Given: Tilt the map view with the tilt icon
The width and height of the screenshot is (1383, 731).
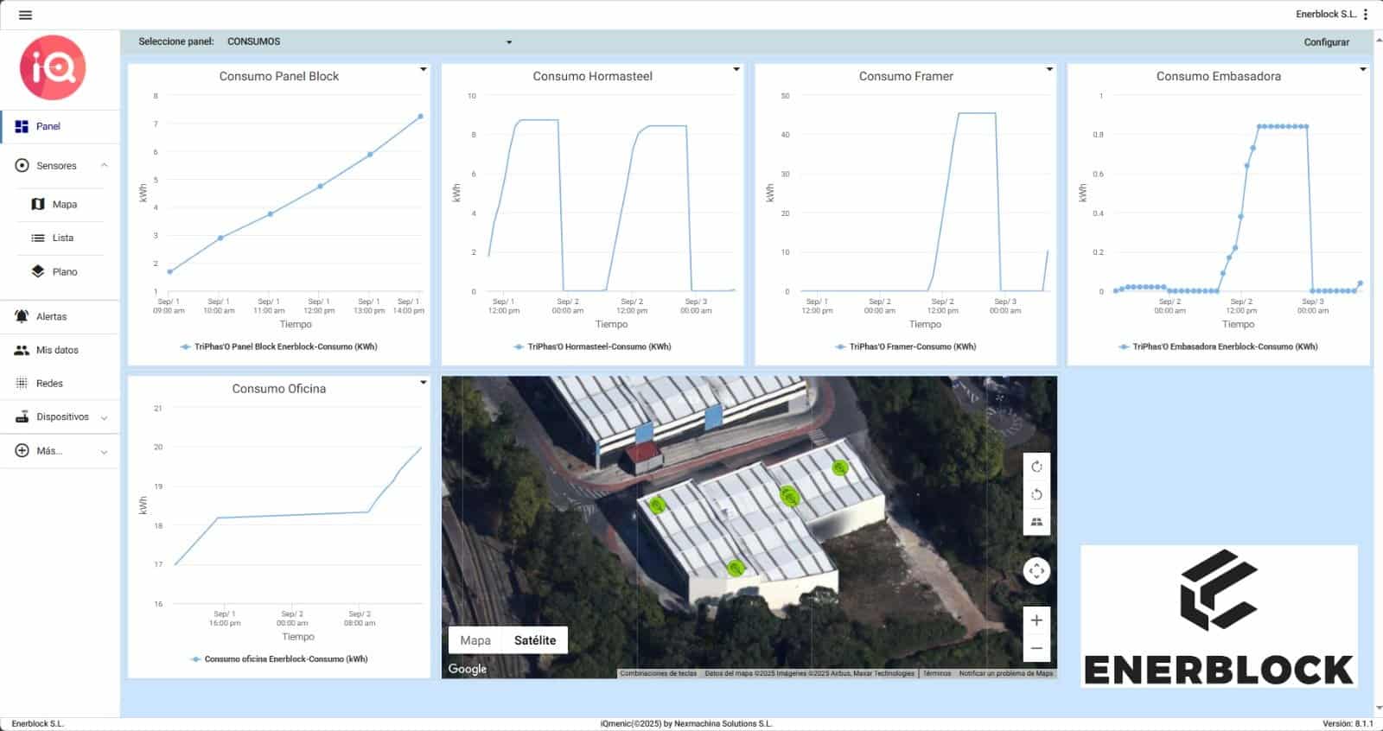Looking at the screenshot, I should (1036, 522).
